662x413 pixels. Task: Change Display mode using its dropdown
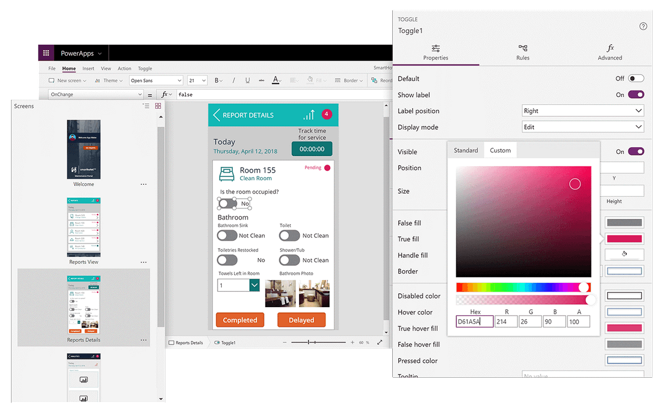[x=583, y=126]
